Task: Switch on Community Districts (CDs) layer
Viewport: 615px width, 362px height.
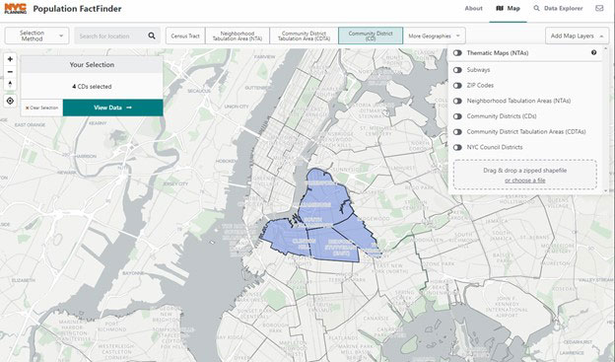Action: coord(457,116)
